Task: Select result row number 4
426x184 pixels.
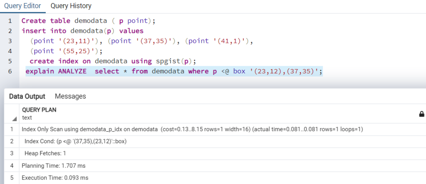Action: (12, 166)
